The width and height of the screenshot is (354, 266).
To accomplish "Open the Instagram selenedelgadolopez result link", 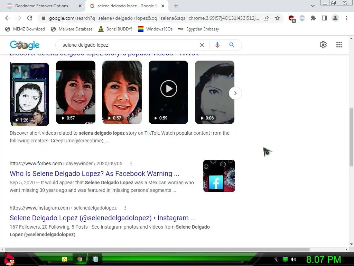I will (103, 218).
